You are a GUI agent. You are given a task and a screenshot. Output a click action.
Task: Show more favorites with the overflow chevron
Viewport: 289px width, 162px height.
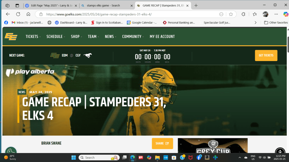(x=256, y=22)
